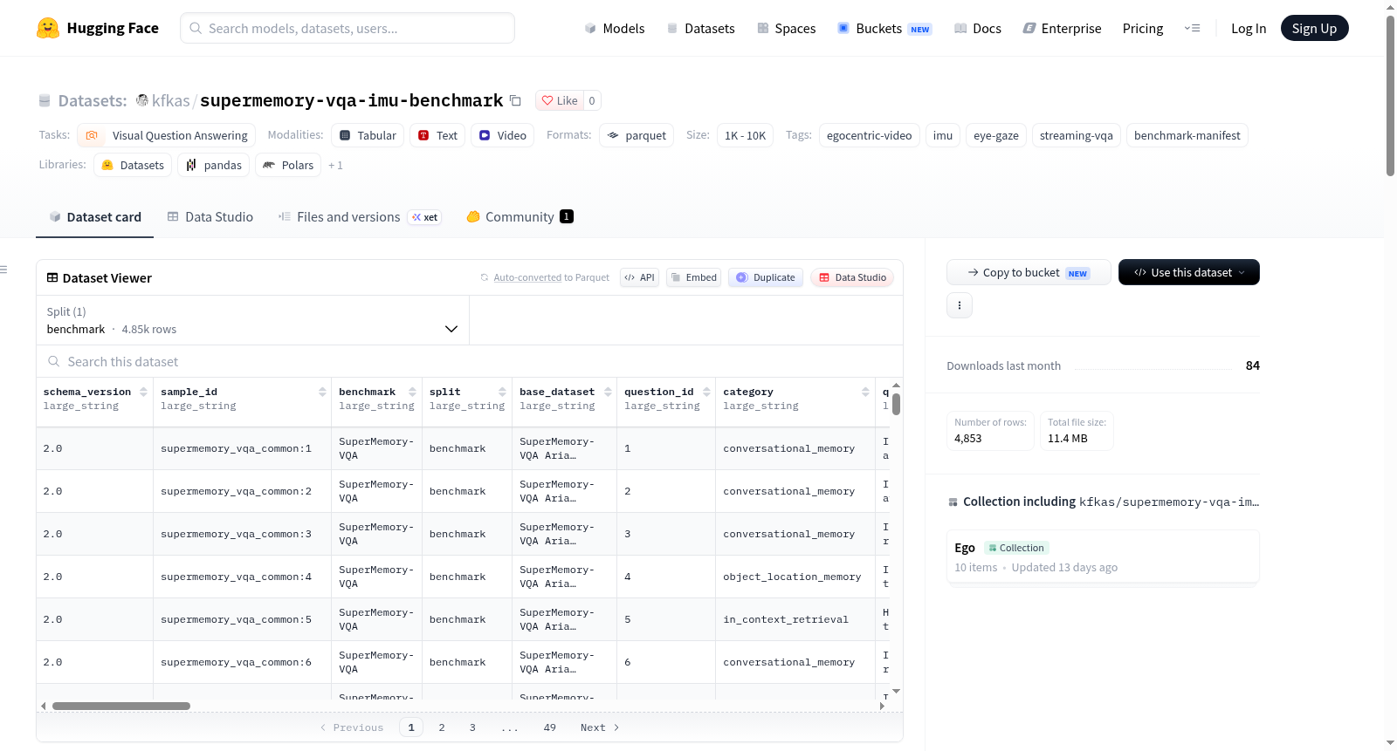Open Buckets in top navigation
Viewport: 1397px width, 751px height.
coord(884,29)
